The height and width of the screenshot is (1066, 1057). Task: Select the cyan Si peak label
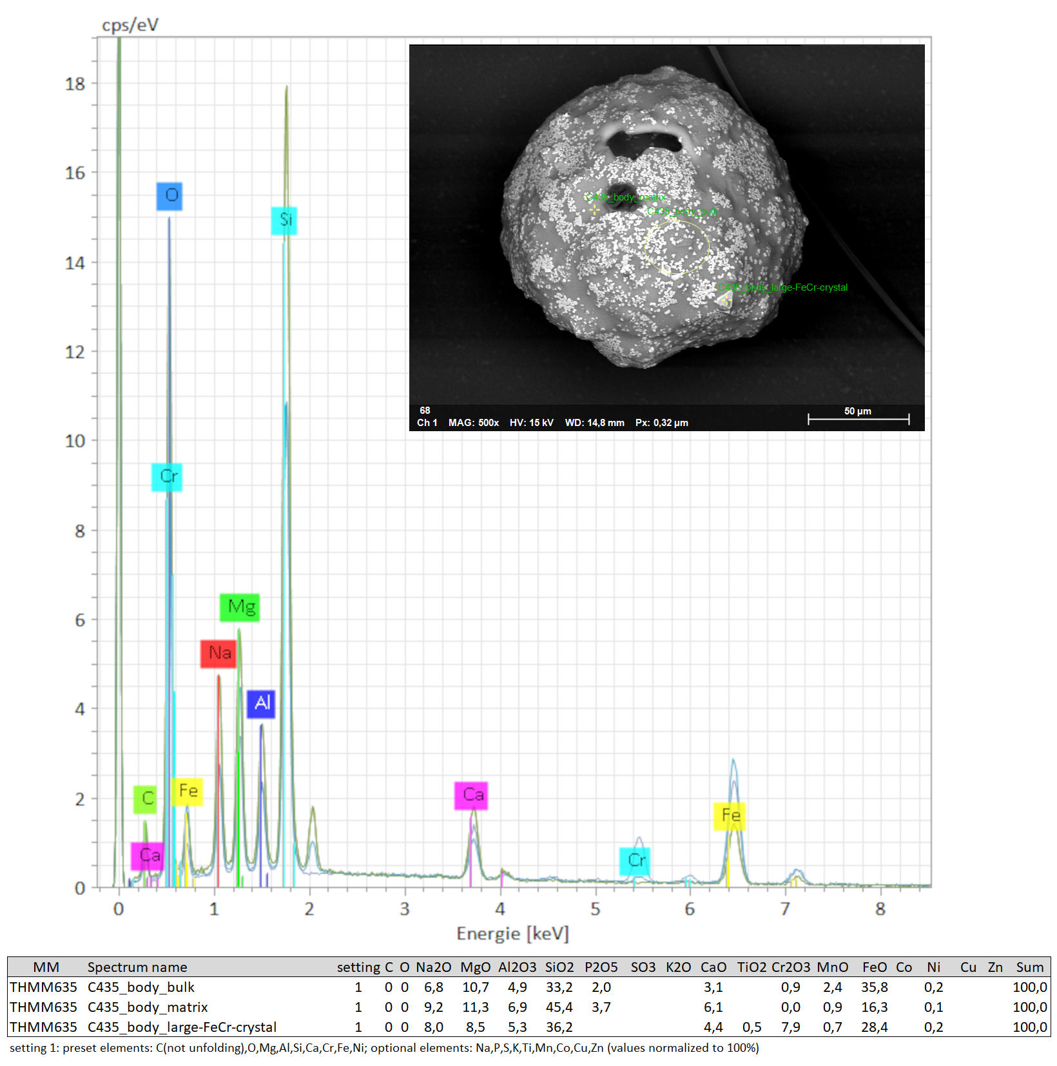(284, 220)
